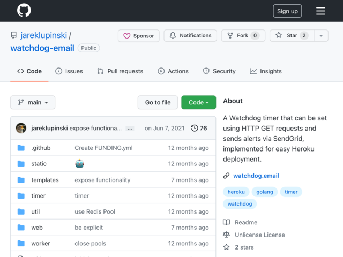Select the timer topic tag
This screenshot has width=343, height=257.
[x=291, y=192]
